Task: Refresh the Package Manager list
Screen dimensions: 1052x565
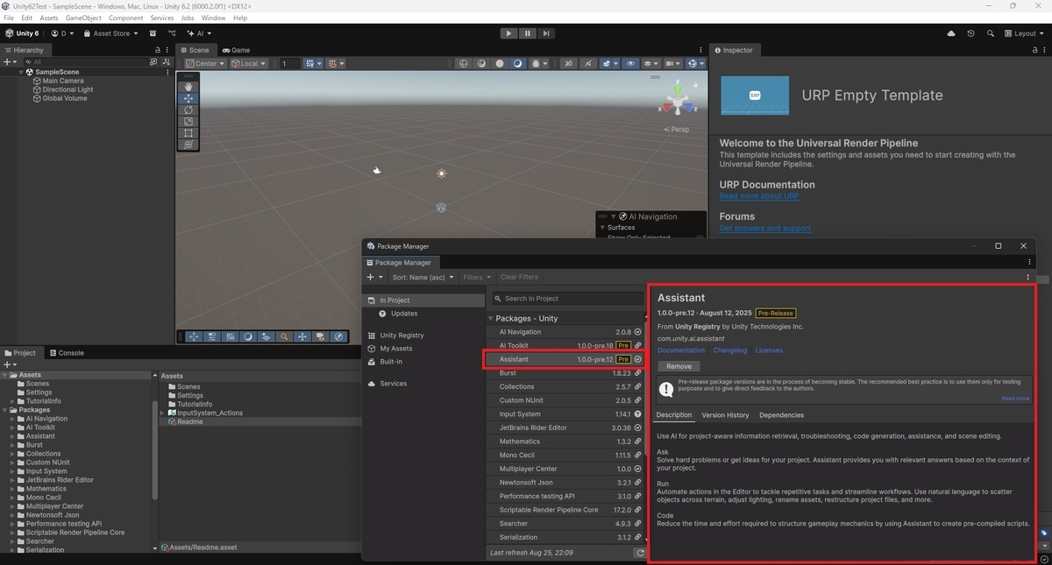Action: pyautogui.click(x=640, y=553)
